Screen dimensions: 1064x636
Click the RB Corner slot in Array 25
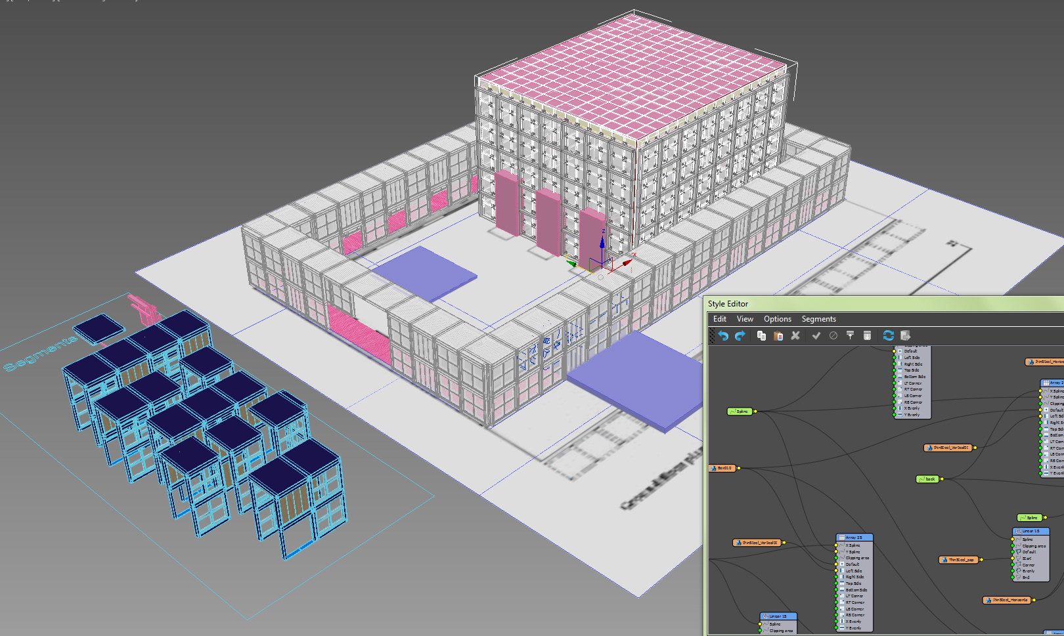tap(854, 615)
